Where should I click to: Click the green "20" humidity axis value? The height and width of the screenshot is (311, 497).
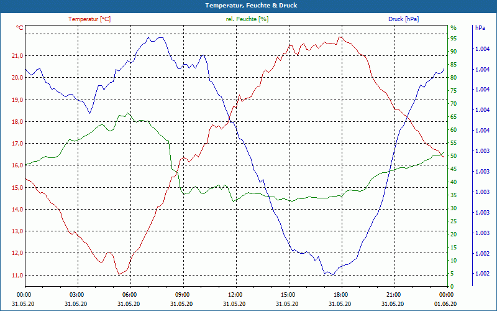(454, 234)
